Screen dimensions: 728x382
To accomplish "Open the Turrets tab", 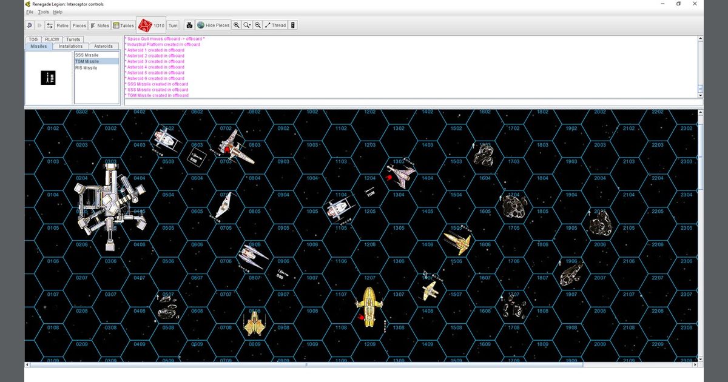I will (x=73, y=39).
